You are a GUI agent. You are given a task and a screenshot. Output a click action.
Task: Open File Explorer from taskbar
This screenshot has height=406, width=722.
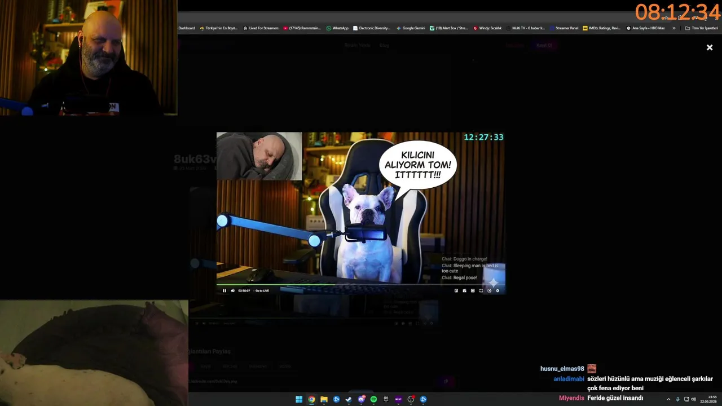pos(324,399)
